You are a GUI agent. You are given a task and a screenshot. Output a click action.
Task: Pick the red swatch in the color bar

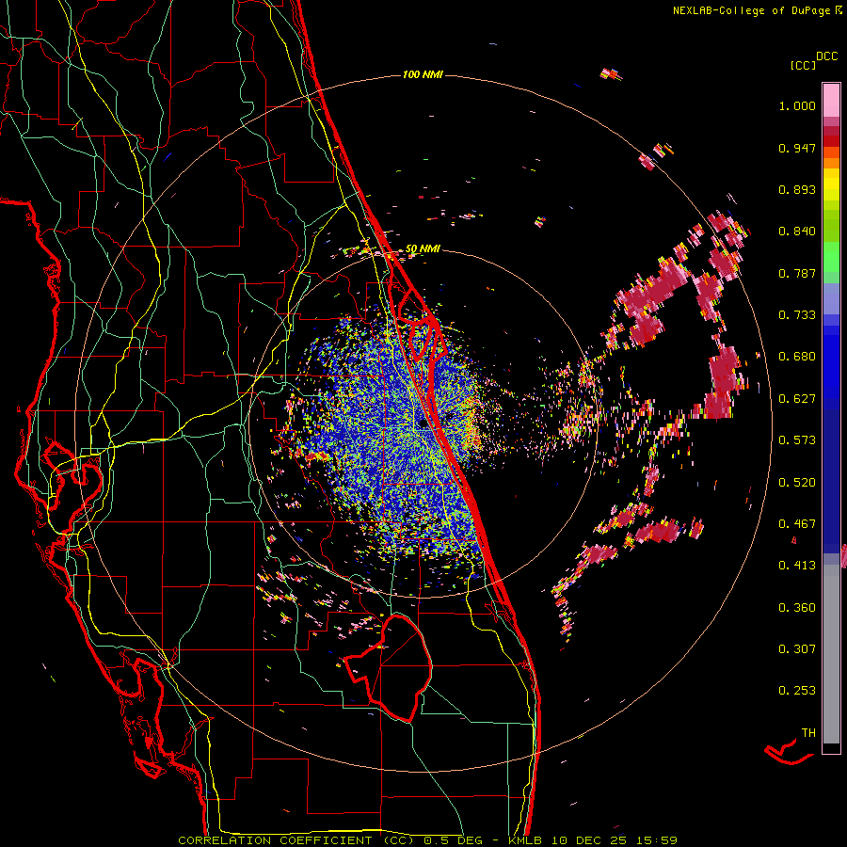click(x=831, y=141)
